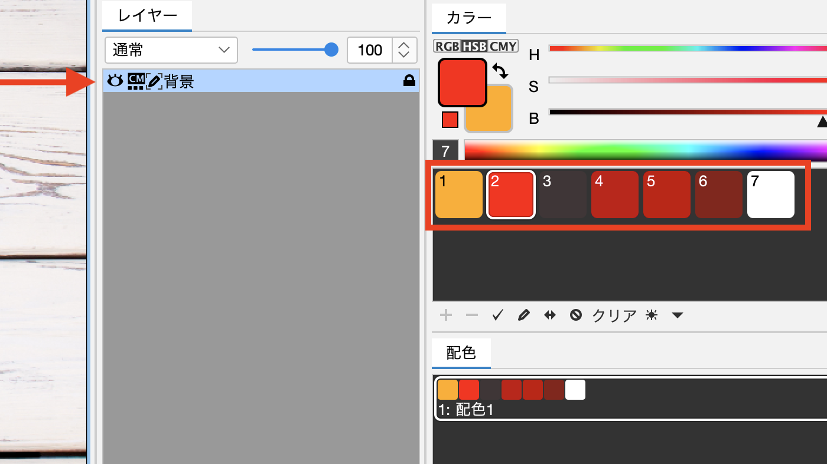The image size is (827, 464).
Task: Select the レイヤー tab
Action: click(x=147, y=16)
